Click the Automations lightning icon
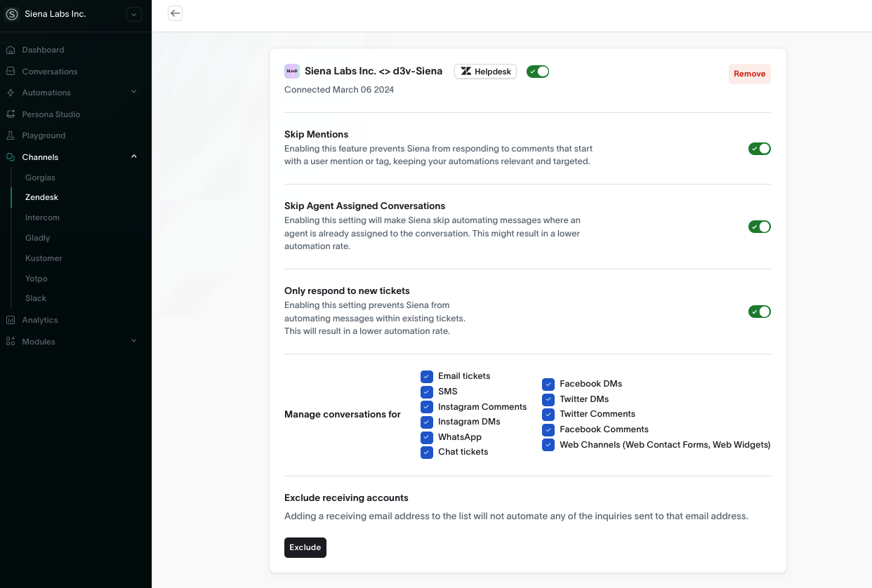872x588 pixels. click(11, 93)
